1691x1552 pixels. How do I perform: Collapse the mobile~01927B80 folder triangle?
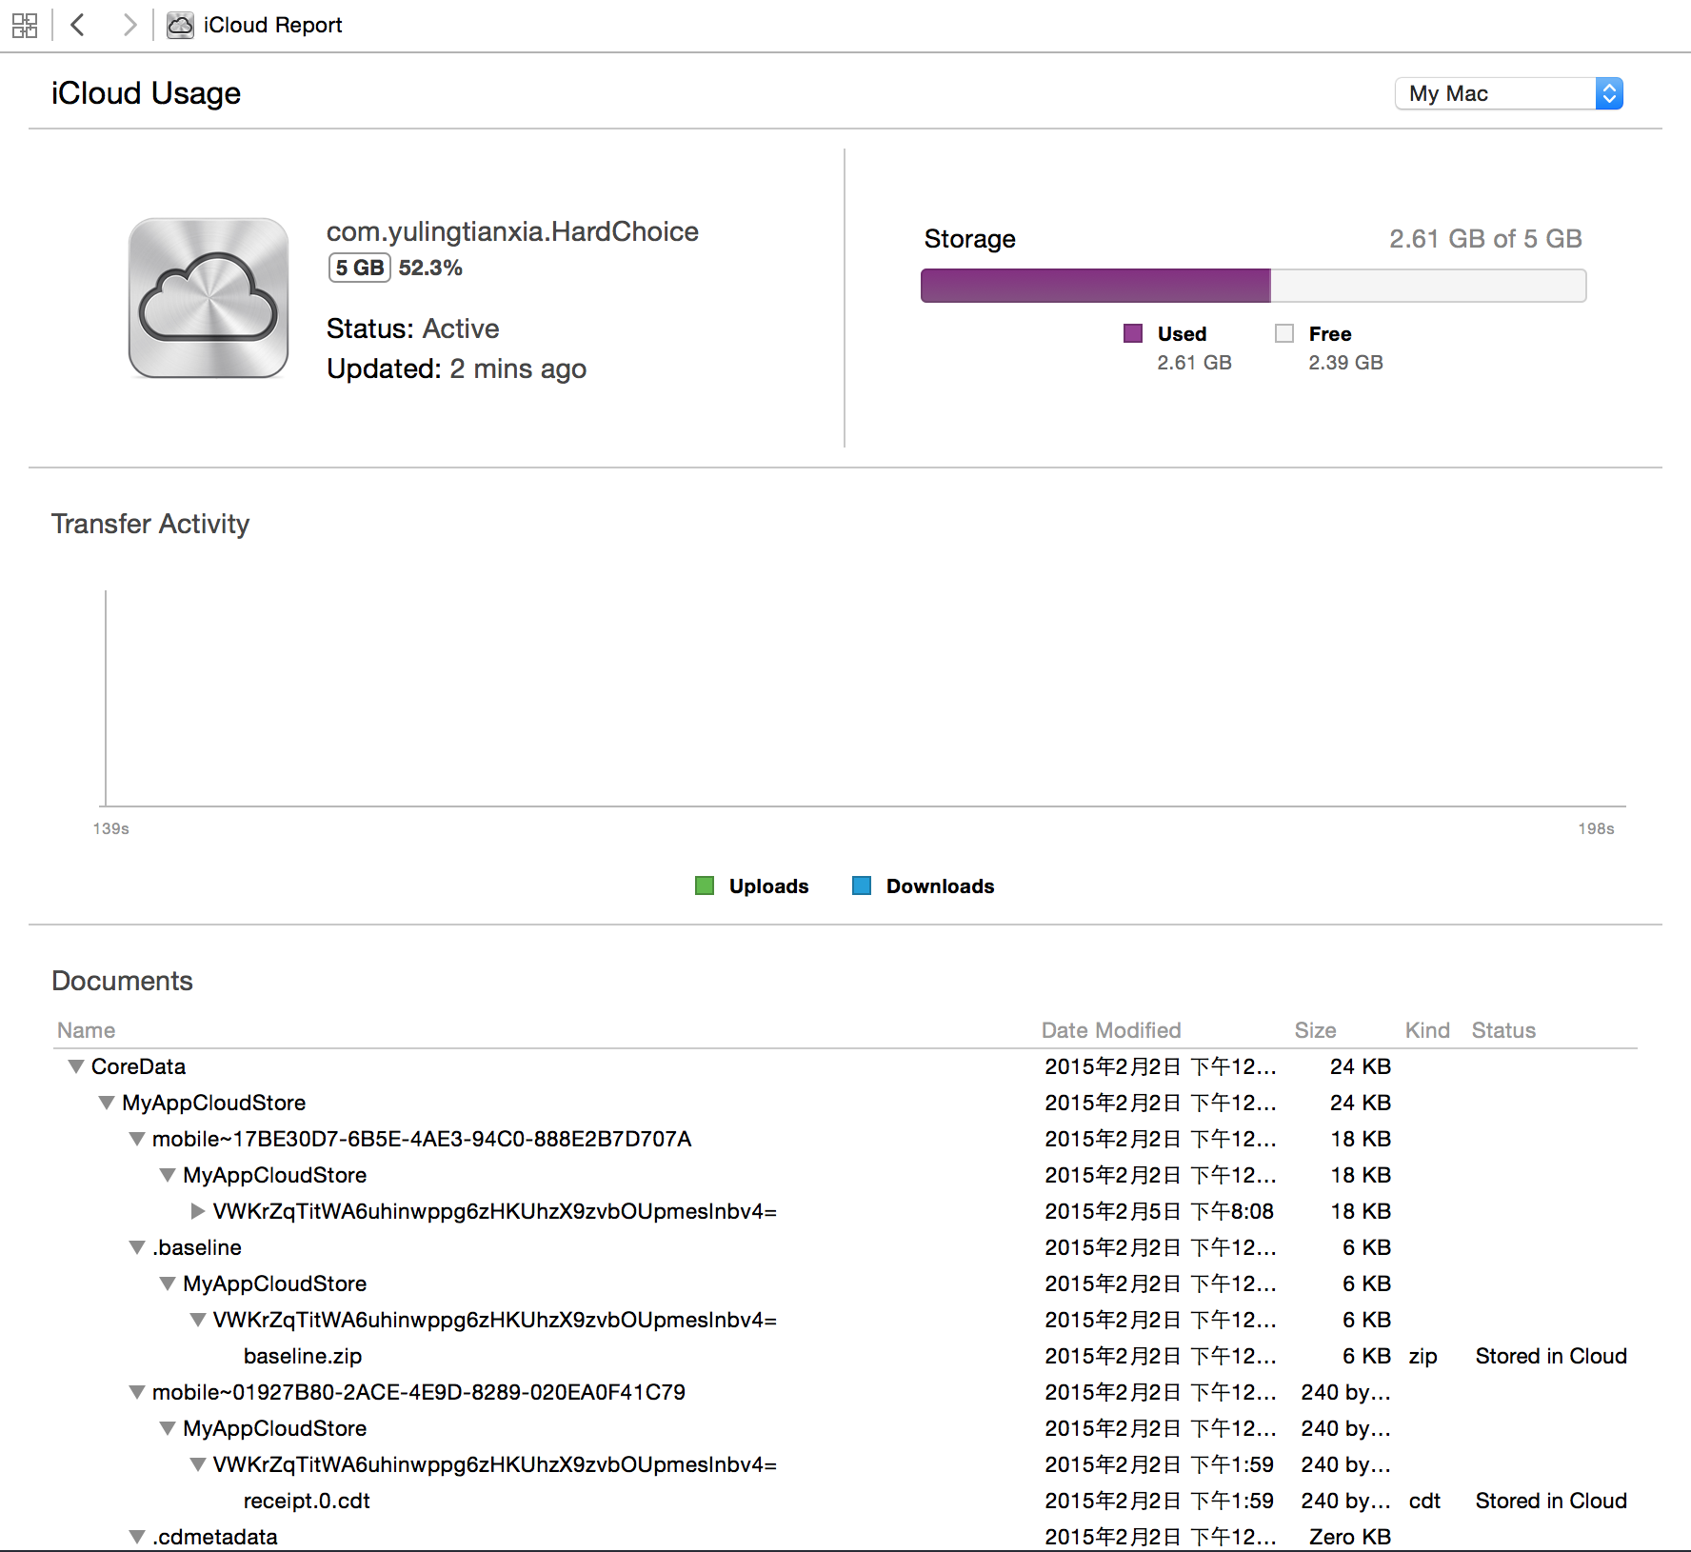(x=137, y=1392)
